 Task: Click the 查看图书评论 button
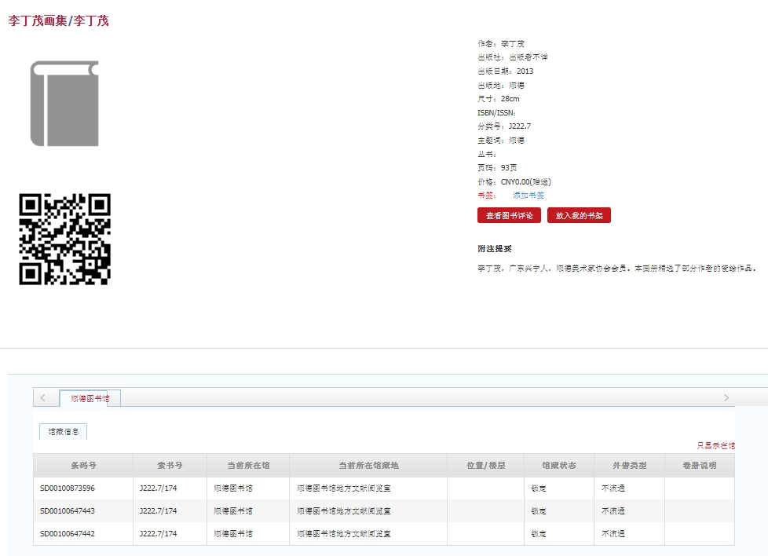[x=509, y=215]
